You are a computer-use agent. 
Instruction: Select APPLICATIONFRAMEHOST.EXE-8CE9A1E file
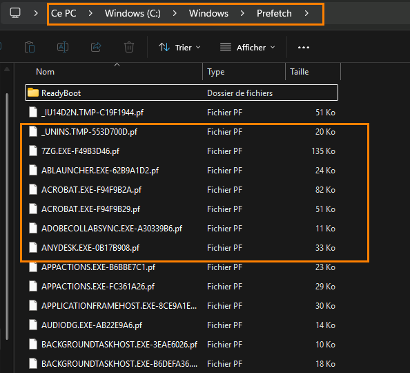(x=182, y=306)
